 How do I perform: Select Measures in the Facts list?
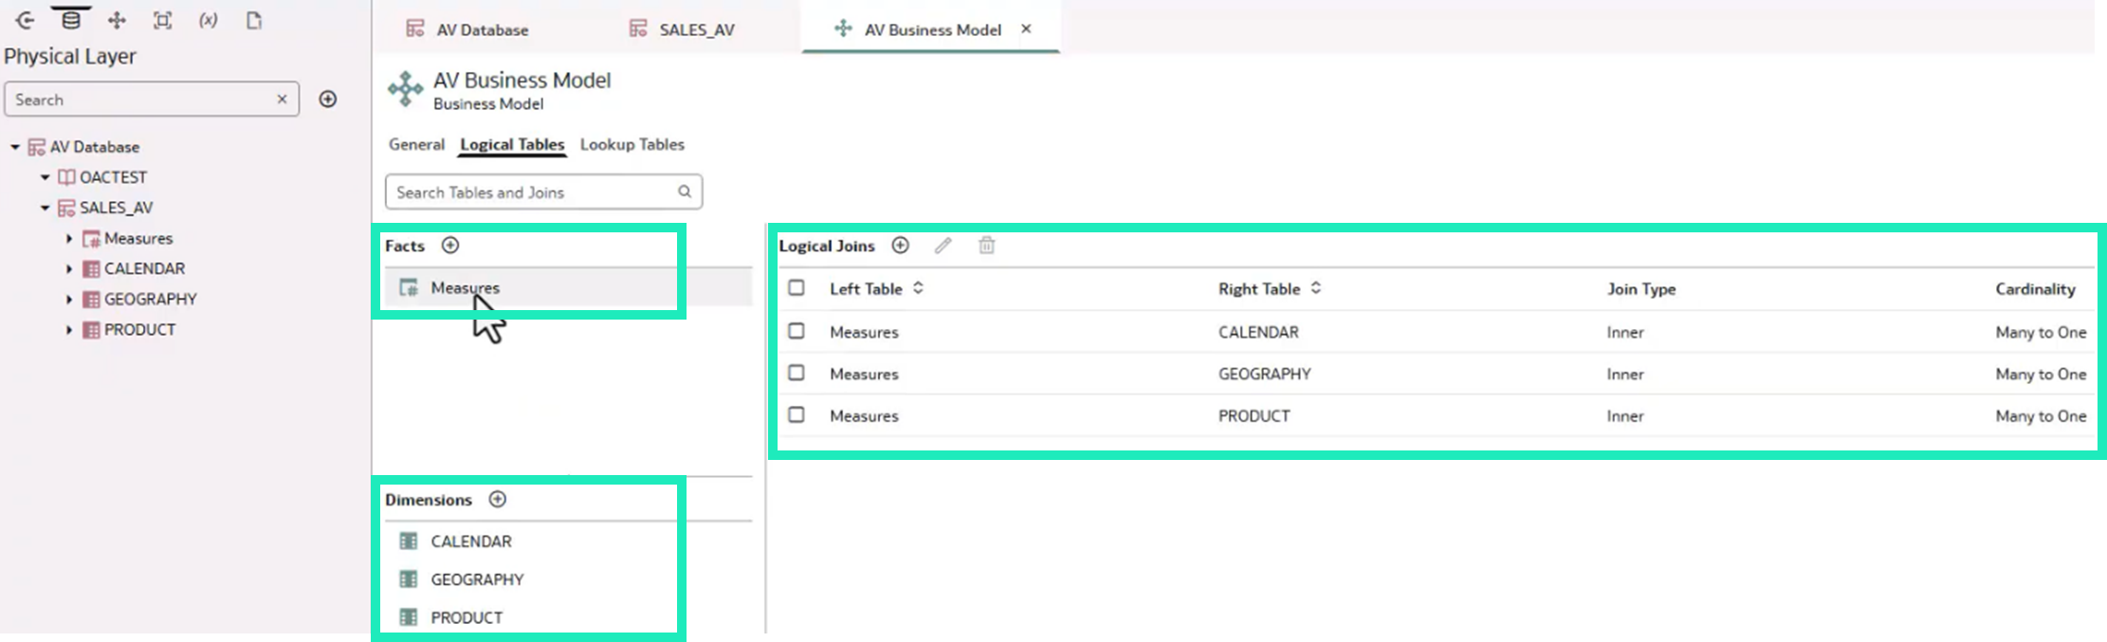point(567,287)
